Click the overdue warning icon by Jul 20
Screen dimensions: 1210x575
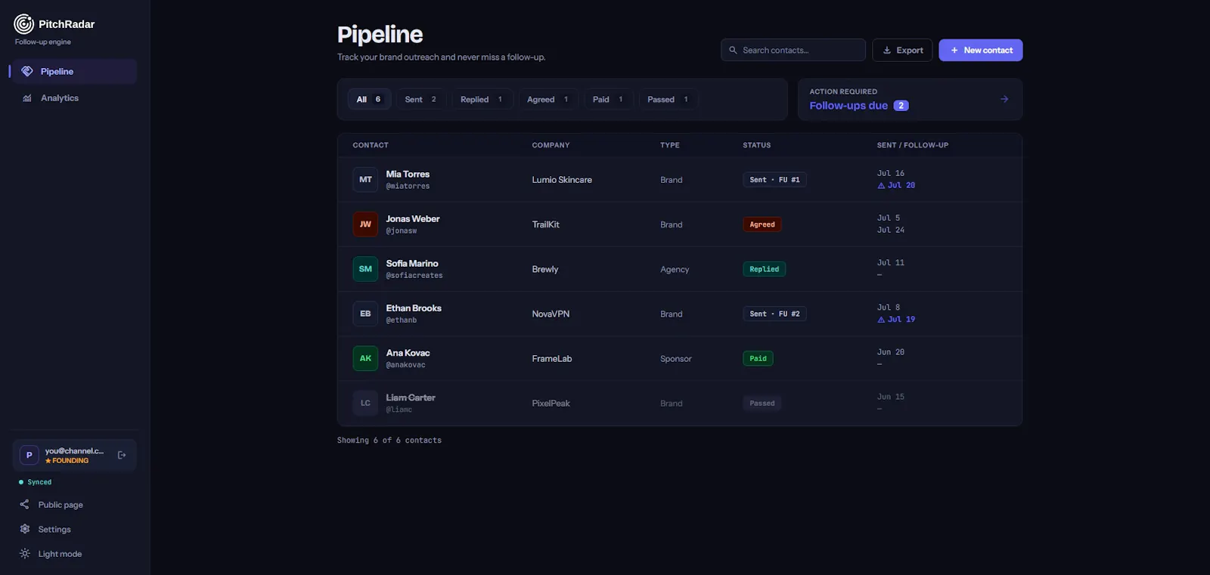coord(881,185)
